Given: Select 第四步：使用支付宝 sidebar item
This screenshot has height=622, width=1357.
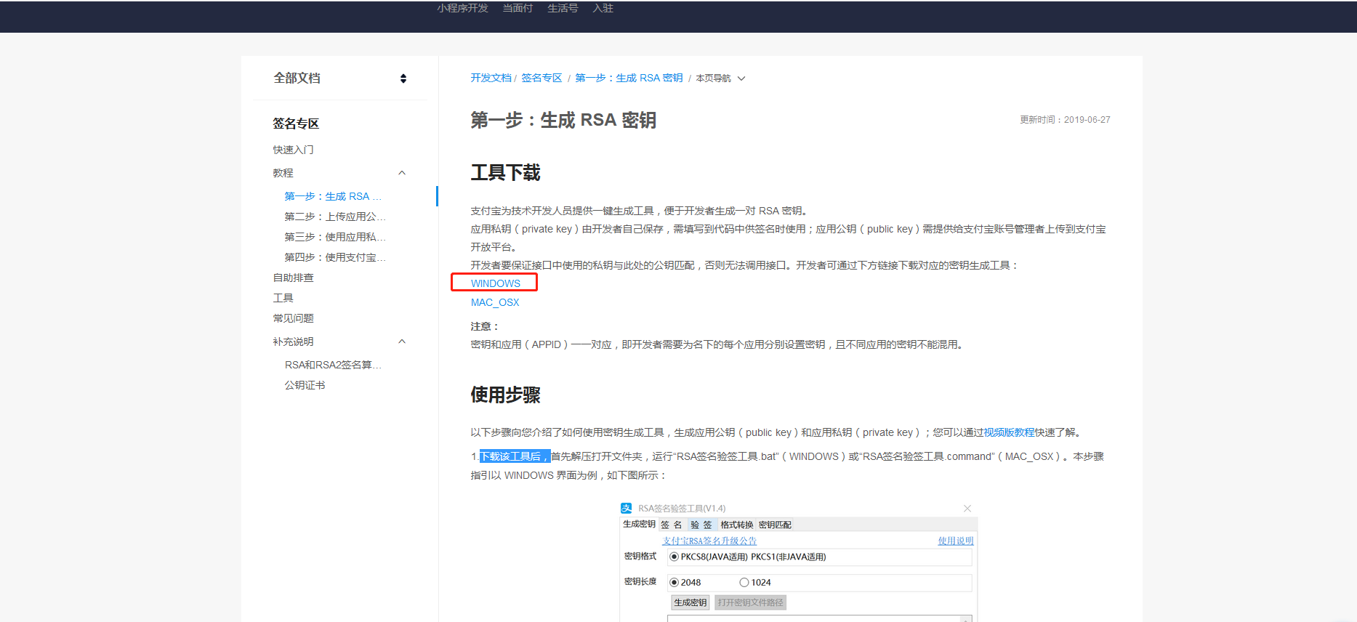Looking at the screenshot, I should pyautogui.click(x=335, y=257).
